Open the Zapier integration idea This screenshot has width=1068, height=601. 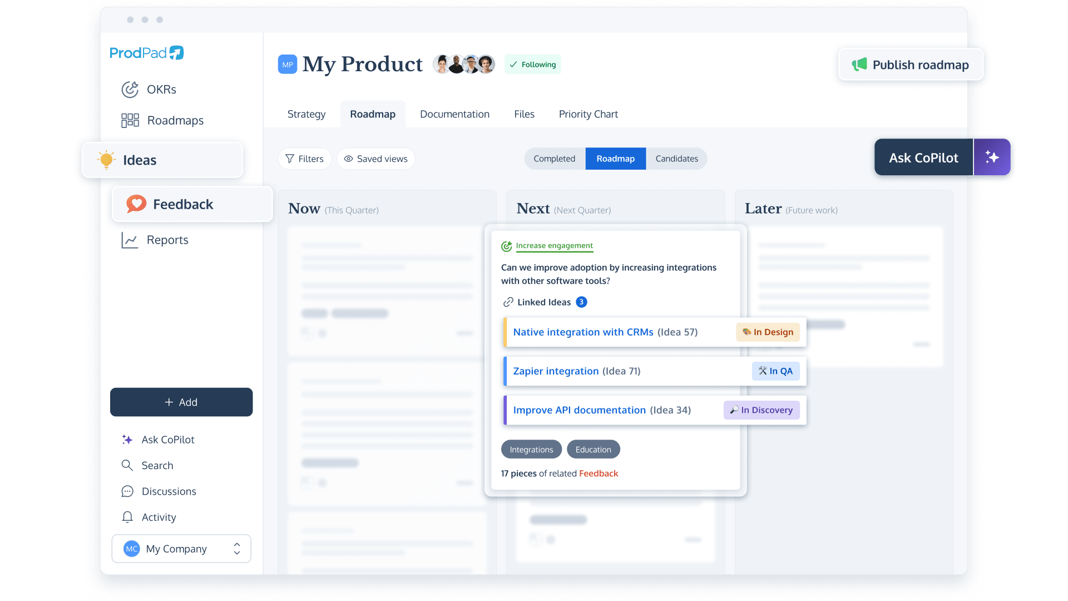(556, 371)
